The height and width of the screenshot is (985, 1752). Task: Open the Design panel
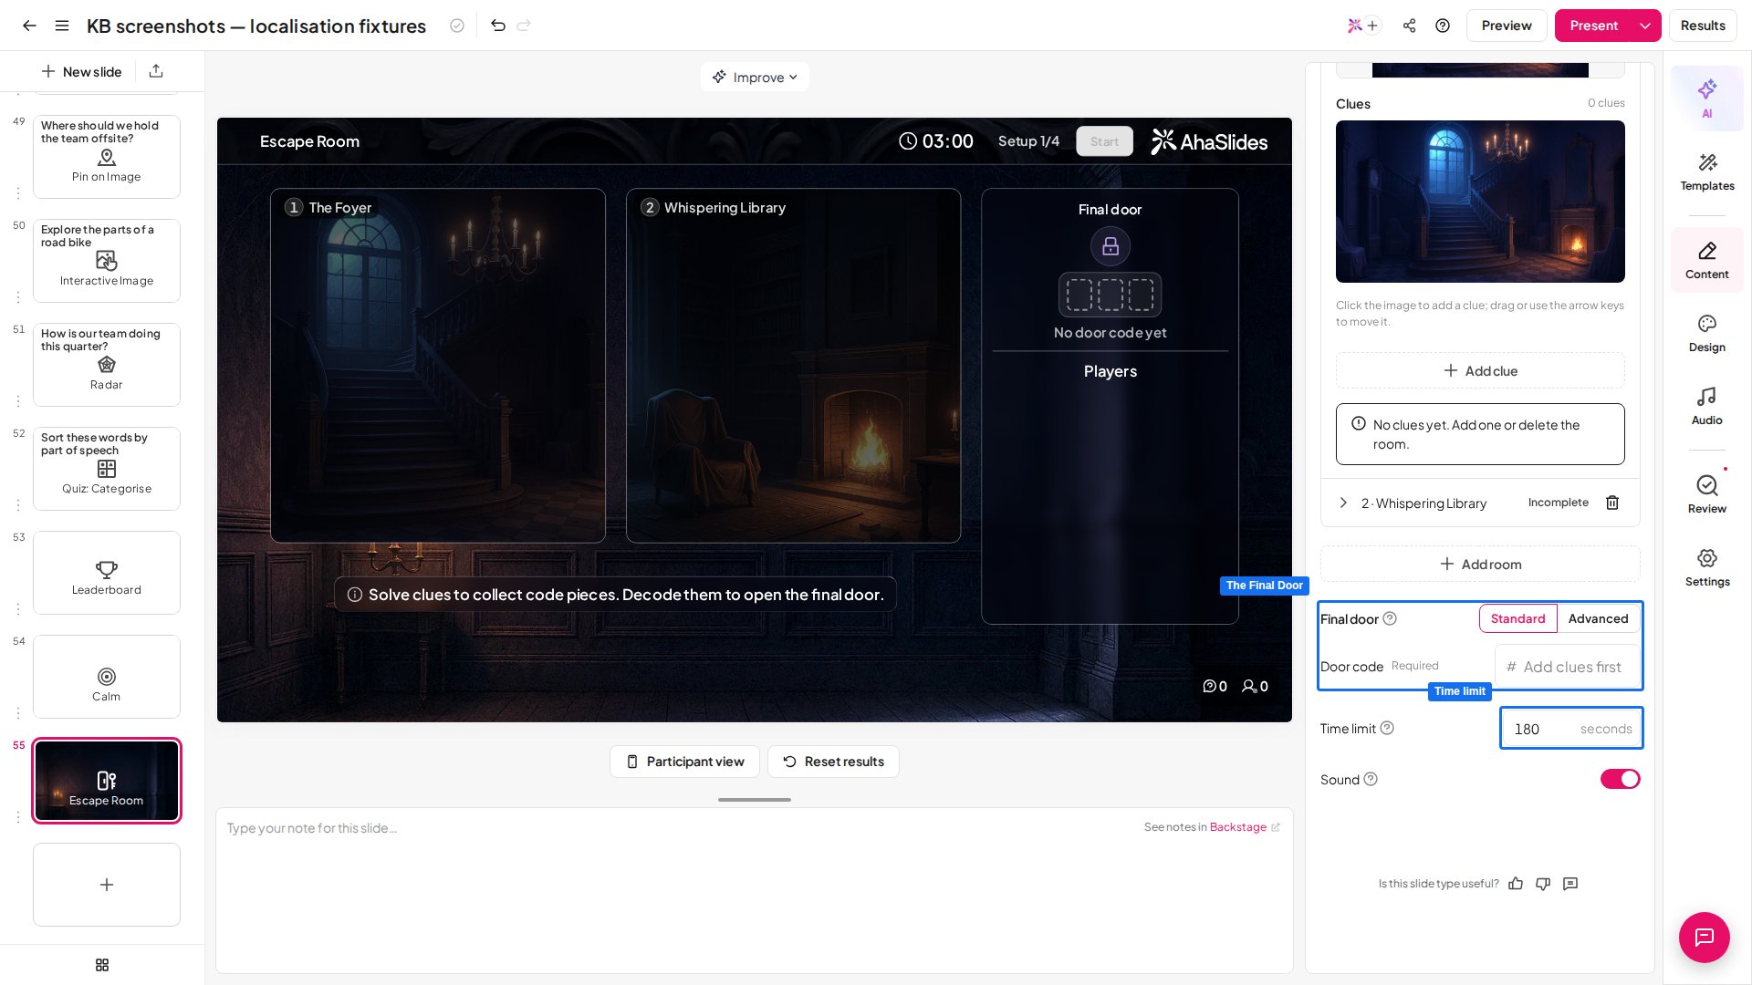tap(1706, 334)
